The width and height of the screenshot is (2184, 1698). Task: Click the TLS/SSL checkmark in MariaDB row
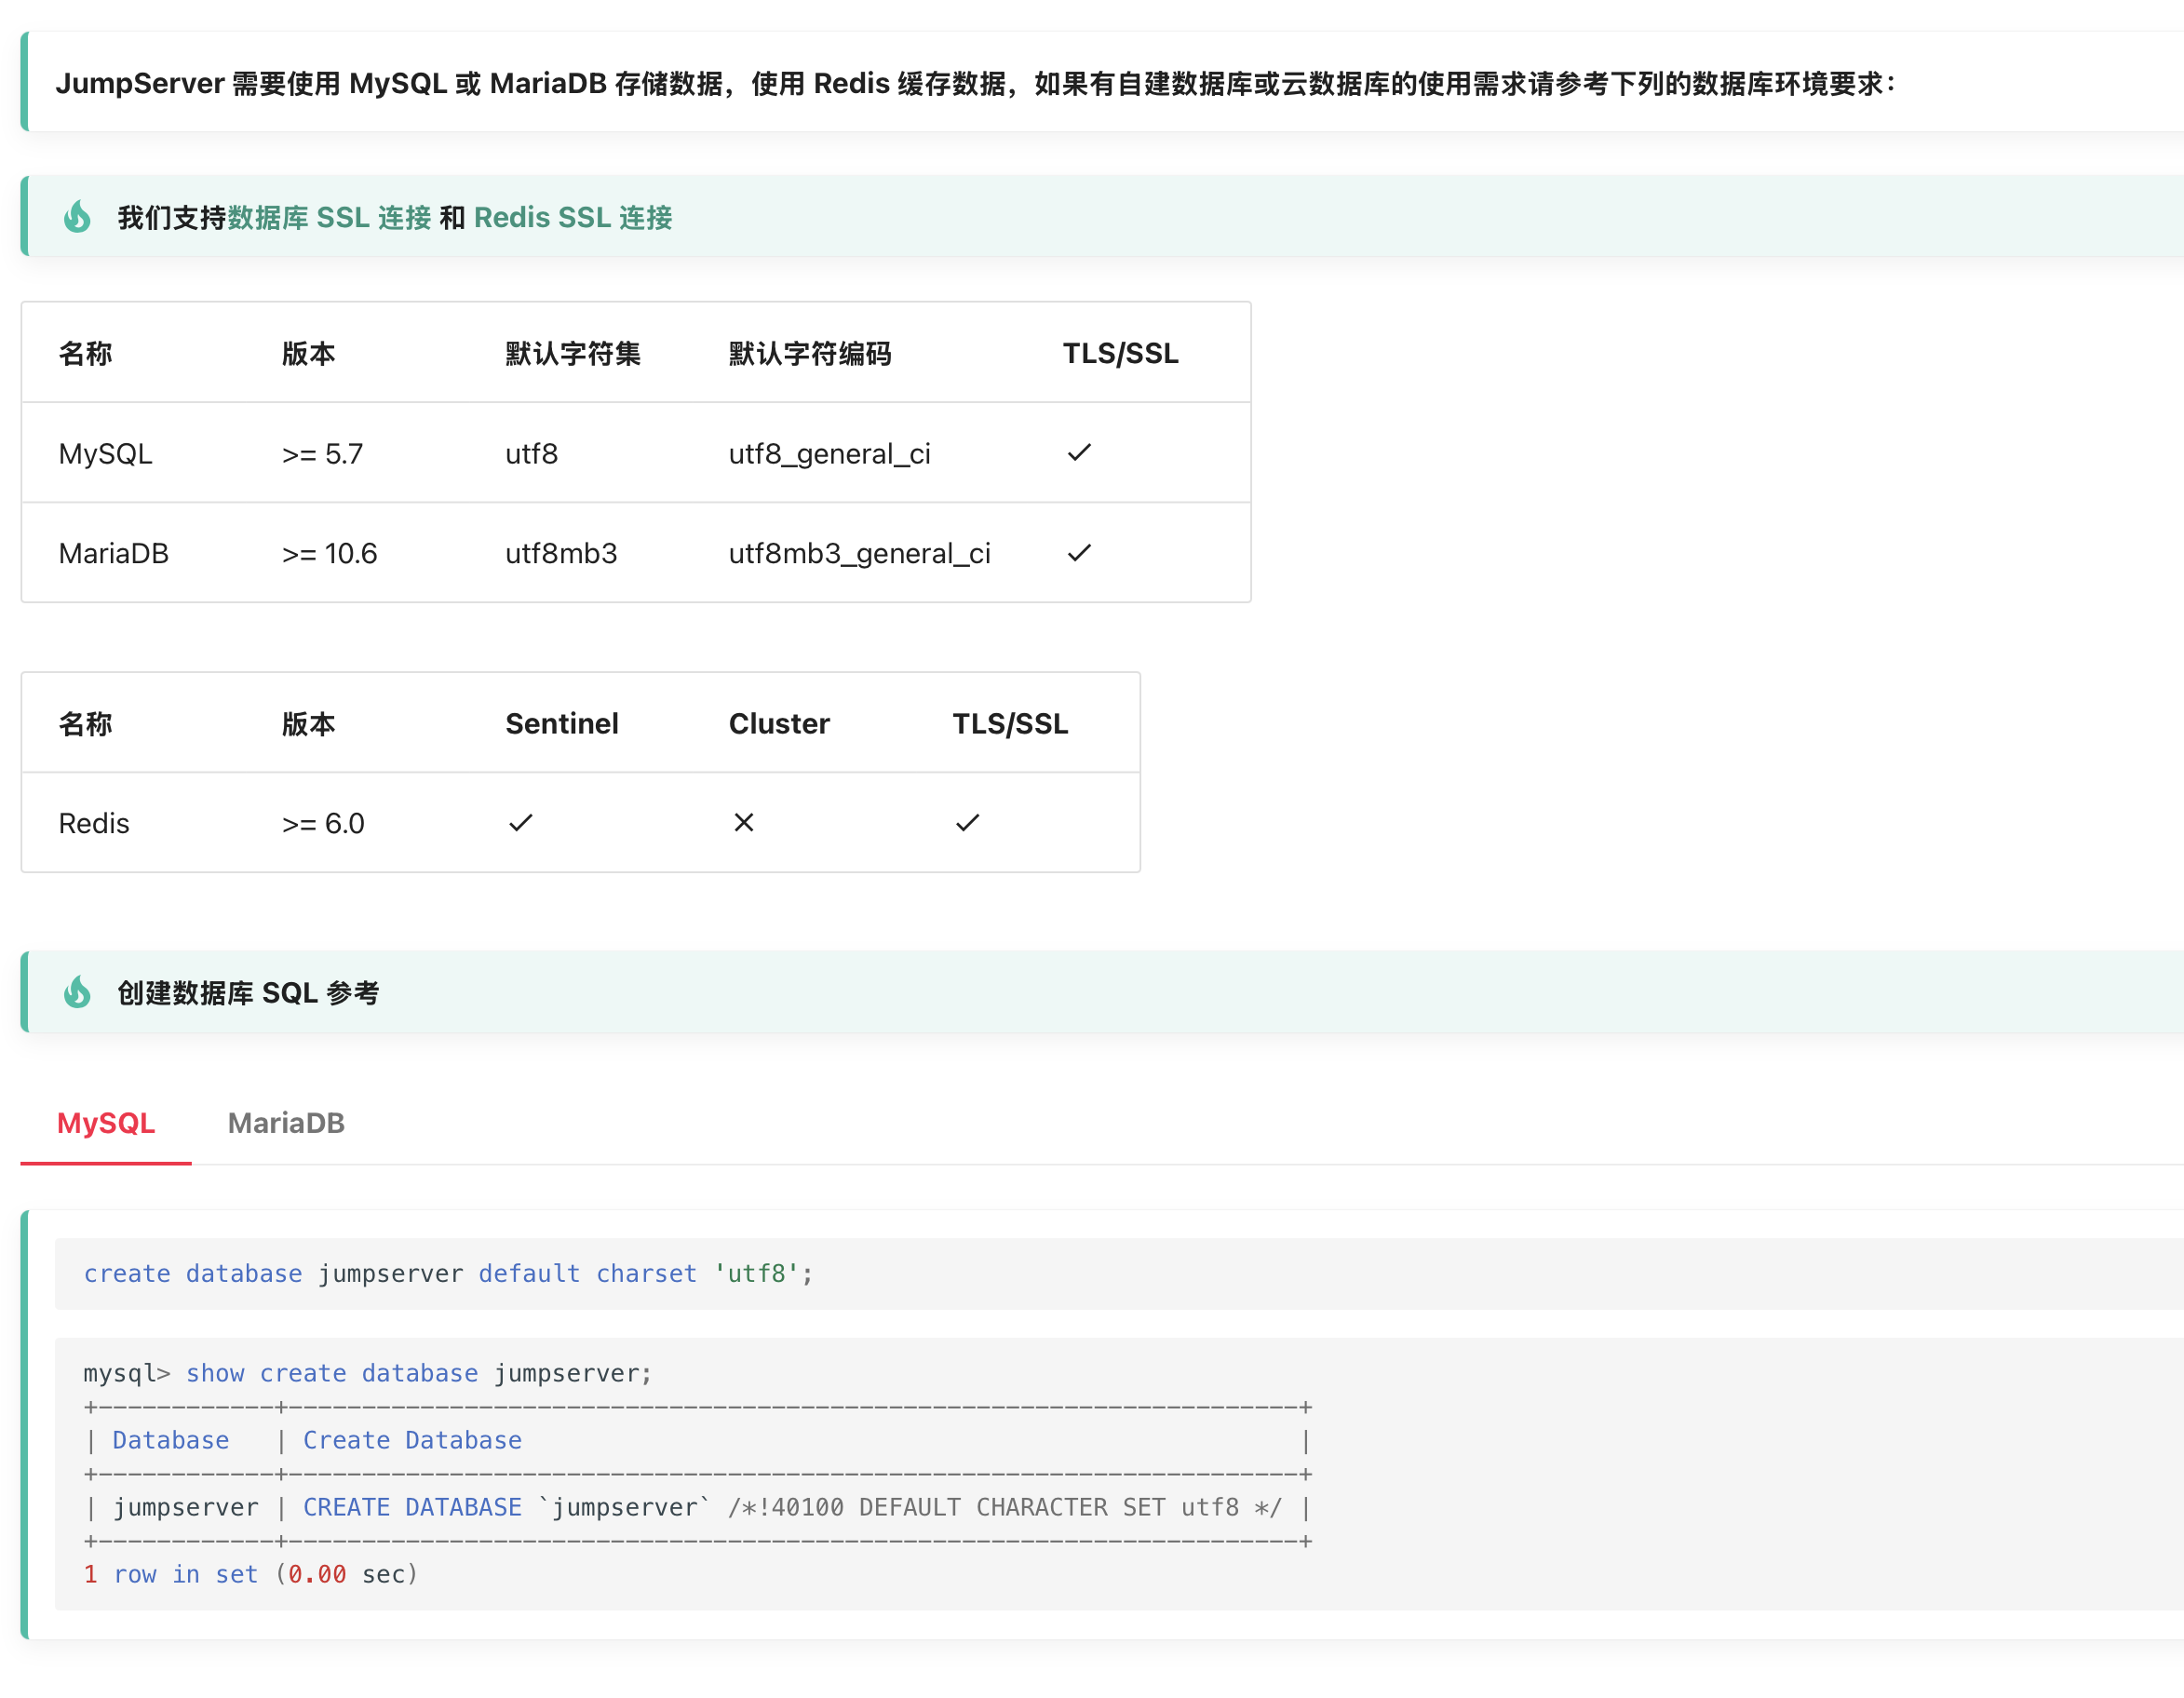[x=1079, y=553]
